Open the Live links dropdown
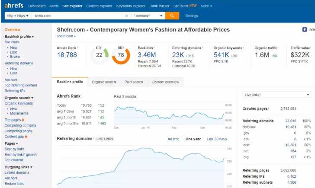The width and height of the screenshot is (315, 188). 276,95
